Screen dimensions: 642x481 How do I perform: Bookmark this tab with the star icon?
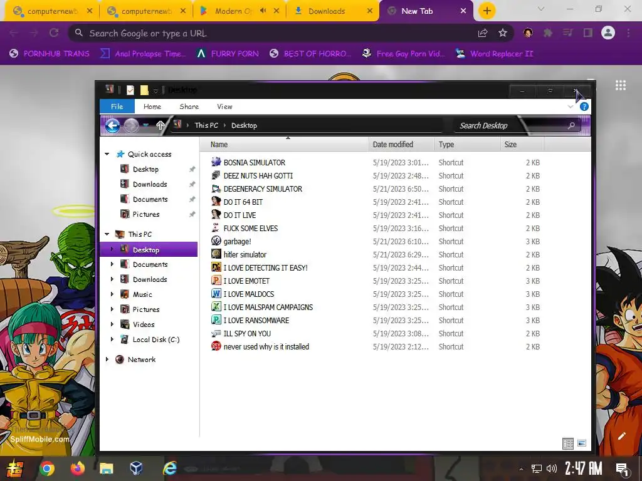[503, 33]
